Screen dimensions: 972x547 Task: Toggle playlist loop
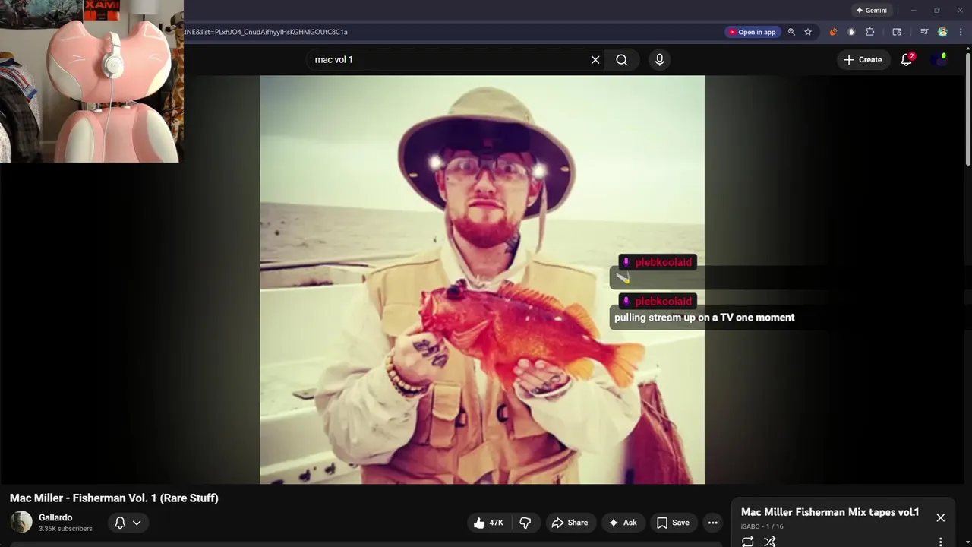(748, 542)
